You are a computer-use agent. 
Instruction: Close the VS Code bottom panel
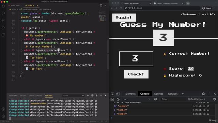[105, 96]
